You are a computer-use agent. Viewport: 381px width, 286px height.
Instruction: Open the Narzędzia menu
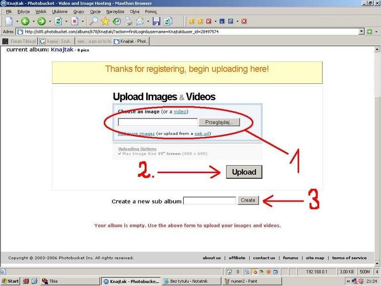coord(115,11)
